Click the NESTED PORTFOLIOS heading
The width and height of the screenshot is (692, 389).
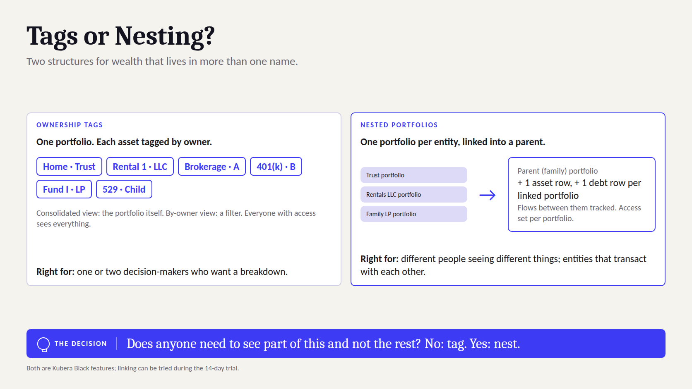pyautogui.click(x=399, y=125)
